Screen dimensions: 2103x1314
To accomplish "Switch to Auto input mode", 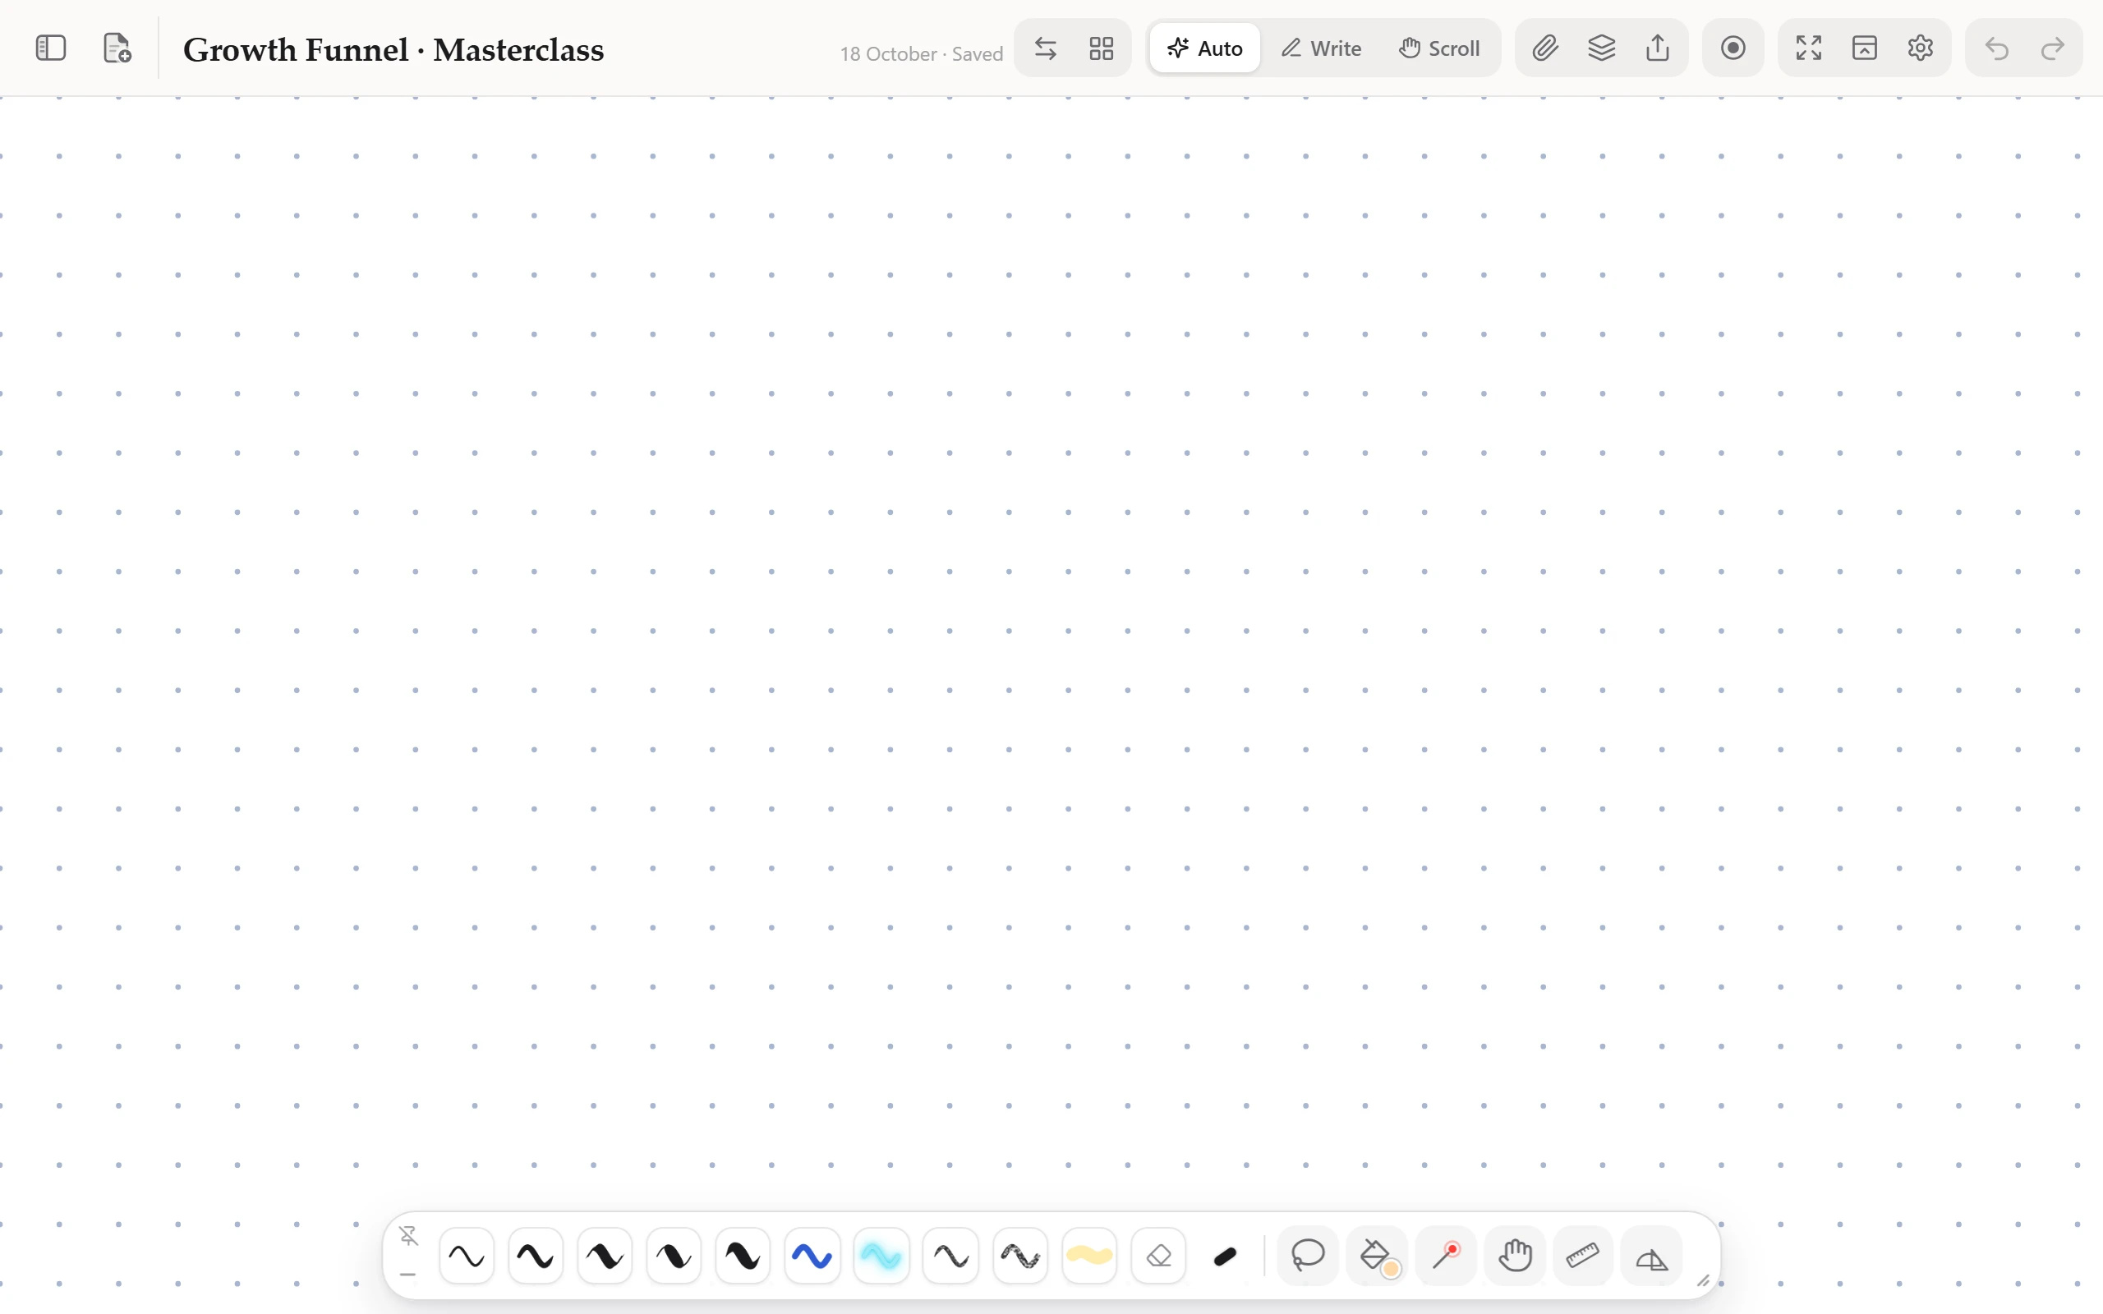I will tap(1204, 48).
